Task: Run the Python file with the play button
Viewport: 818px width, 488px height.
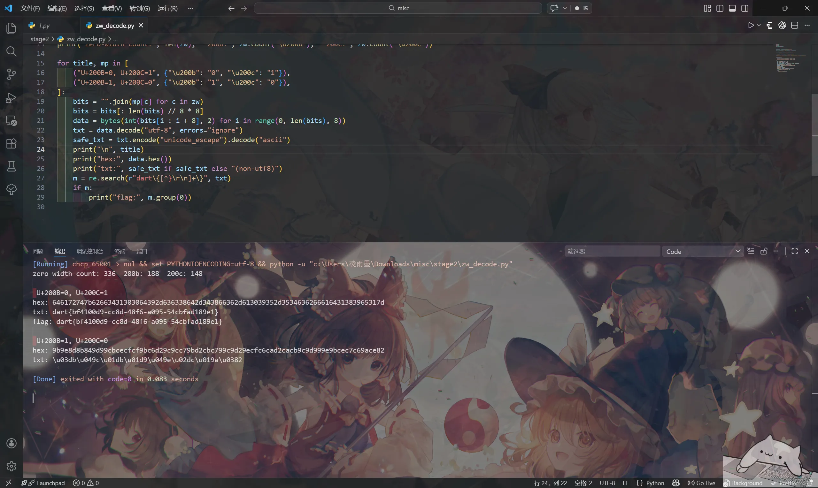Action: (751, 25)
